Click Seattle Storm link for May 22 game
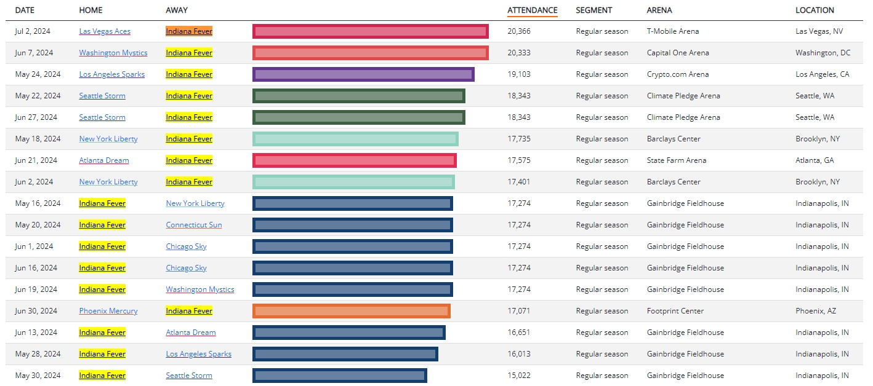The width and height of the screenshot is (873, 386). [102, 96]
